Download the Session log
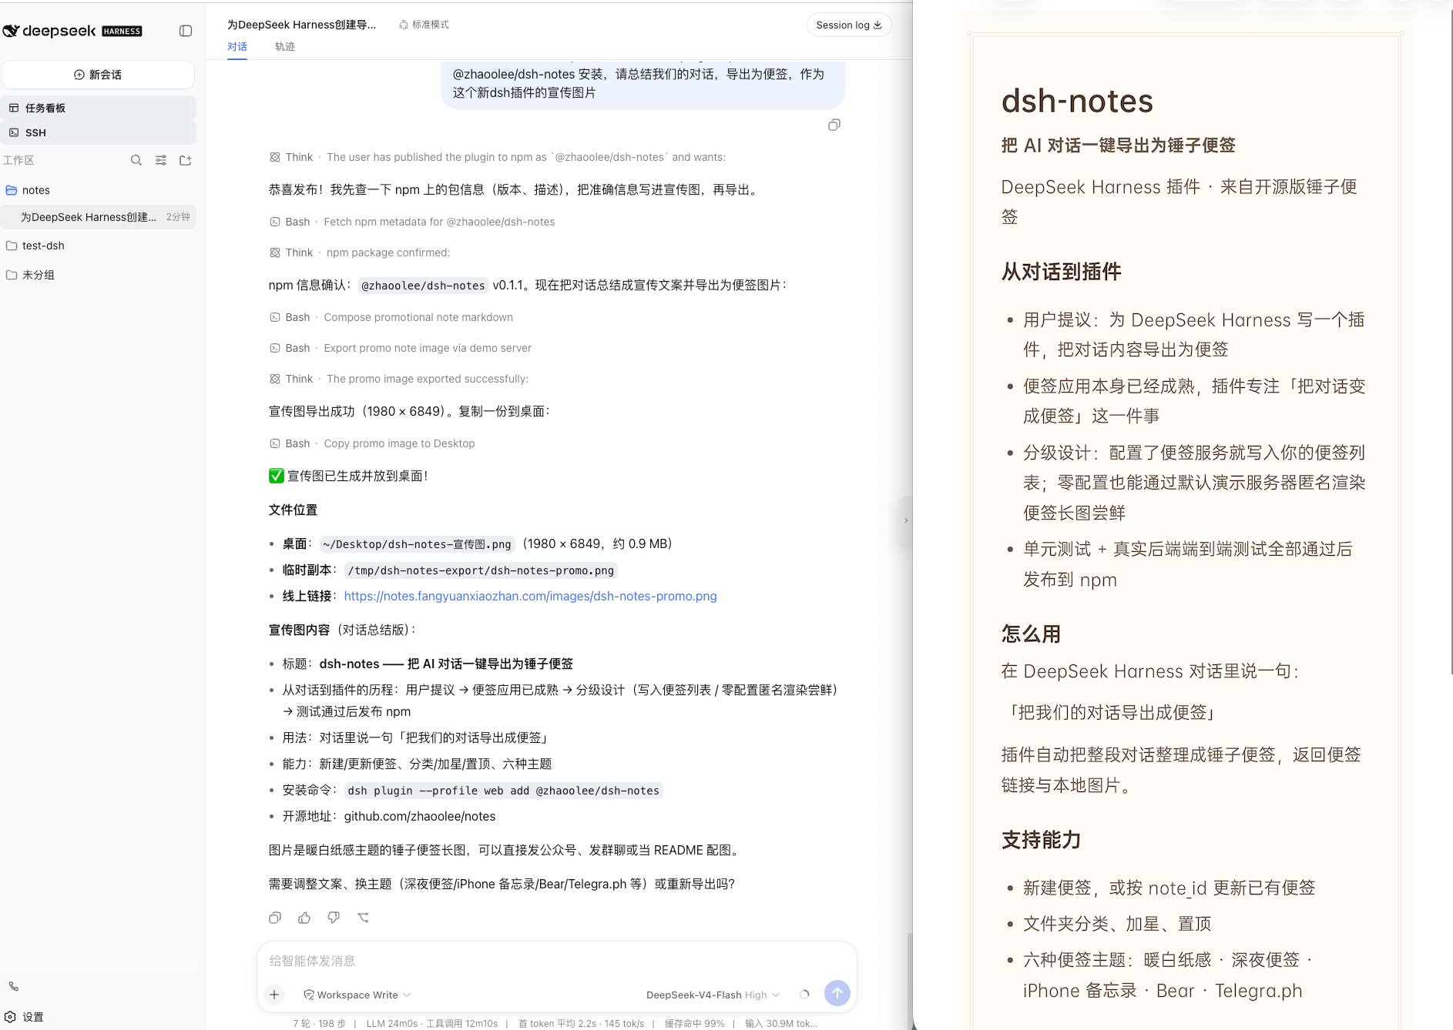Viewport: 1453px width, 1030px height. [x=849, y=25]
